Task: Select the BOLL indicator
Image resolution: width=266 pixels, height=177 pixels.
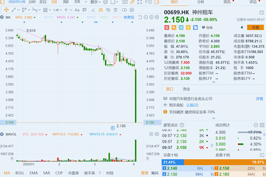Action: 20,173
